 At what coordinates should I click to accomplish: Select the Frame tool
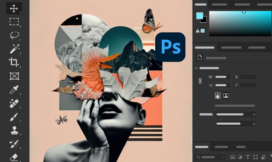(x=14, y=76)
